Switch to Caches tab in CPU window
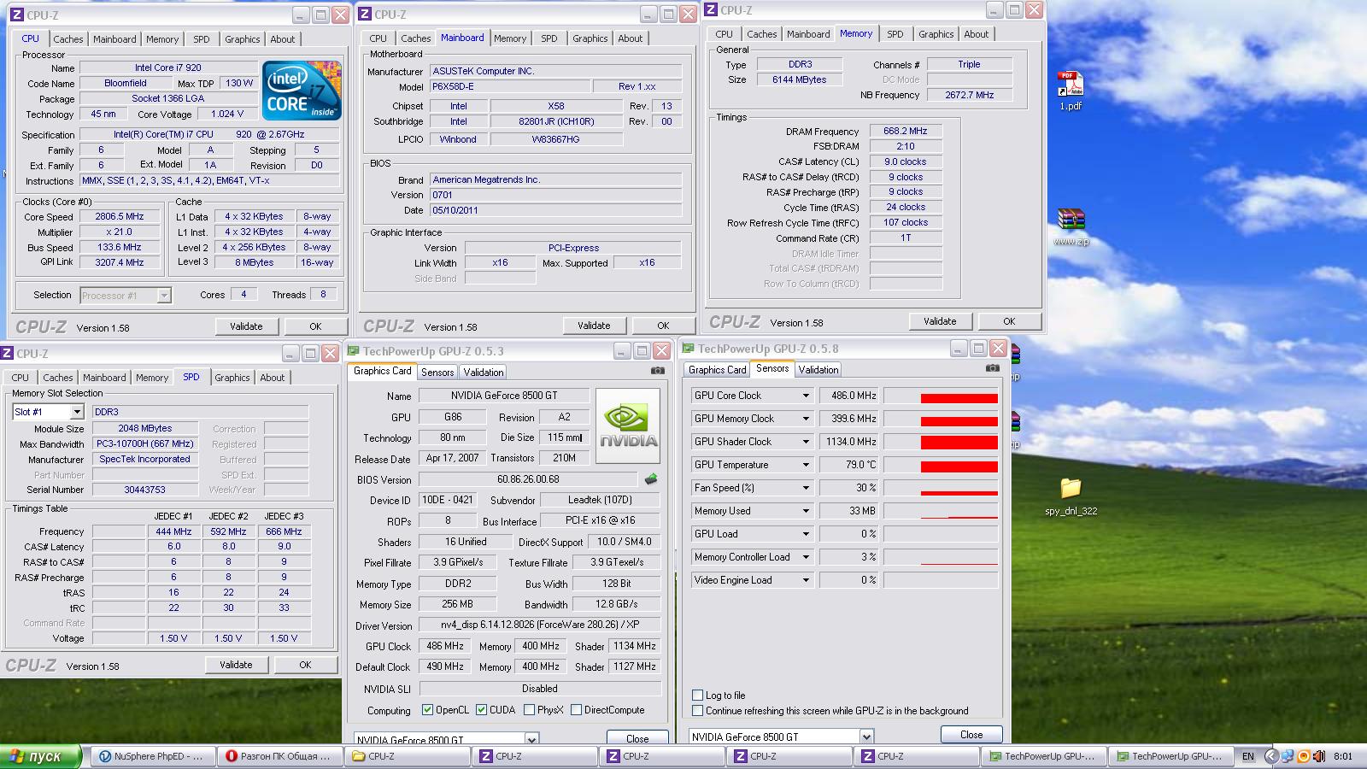 click(x=68, y=39)
